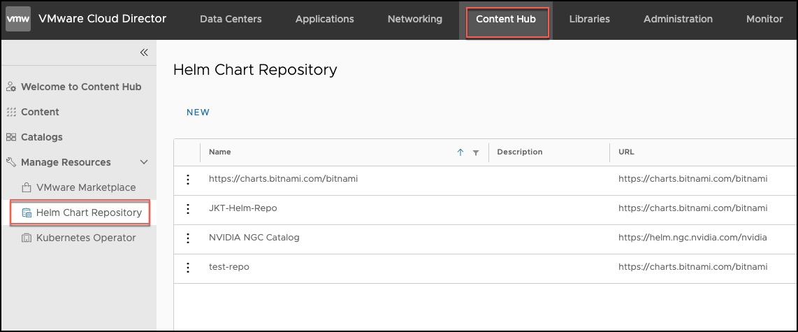
Task: Select Kubernetes Operator in sidebar
Action: tap(85, 238)
